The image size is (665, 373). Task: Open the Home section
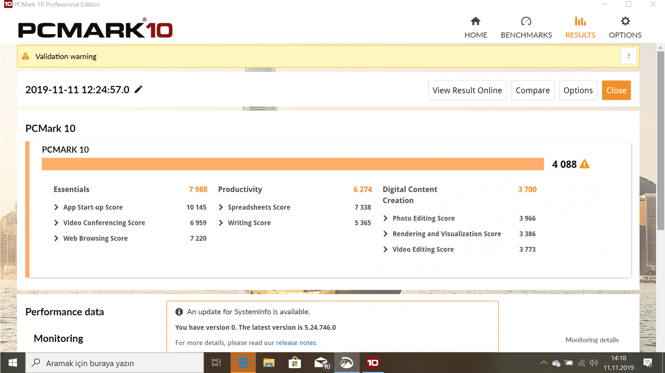pos(476,28)
